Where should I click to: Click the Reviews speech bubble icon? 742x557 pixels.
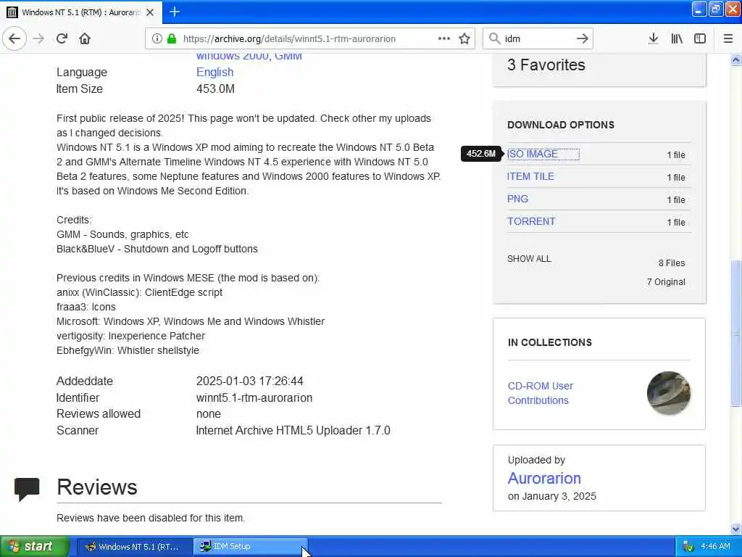click(x=27, y=489)
